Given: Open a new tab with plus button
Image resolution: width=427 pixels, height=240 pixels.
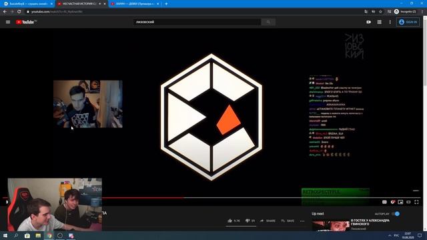Looking at the screenshot, I should point(166,4).
